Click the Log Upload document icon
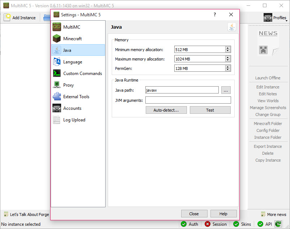 (57, 120)
